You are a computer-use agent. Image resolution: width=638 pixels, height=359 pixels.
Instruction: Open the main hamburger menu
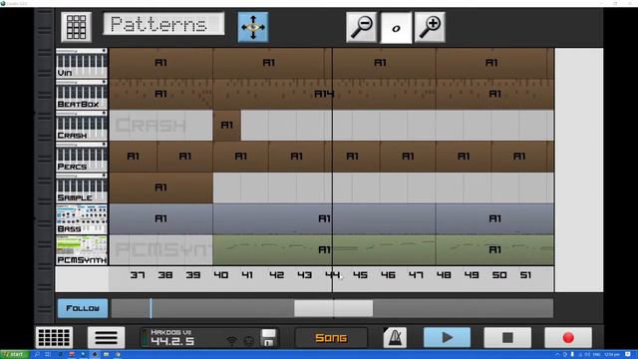(107, 337)
